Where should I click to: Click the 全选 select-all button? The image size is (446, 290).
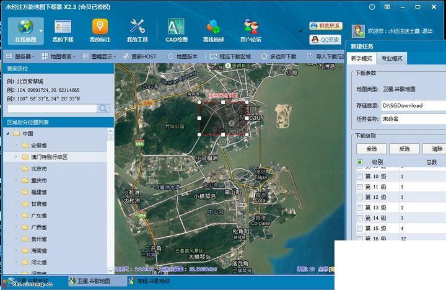pos(372,149)
